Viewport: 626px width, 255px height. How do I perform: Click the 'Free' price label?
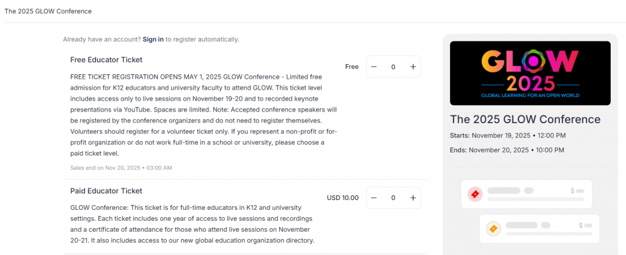click(352, 66)
